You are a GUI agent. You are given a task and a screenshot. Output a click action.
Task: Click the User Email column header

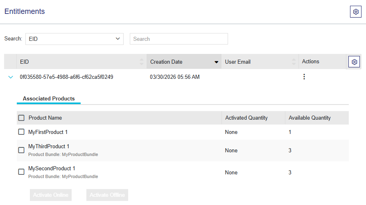tap(238, 62)
